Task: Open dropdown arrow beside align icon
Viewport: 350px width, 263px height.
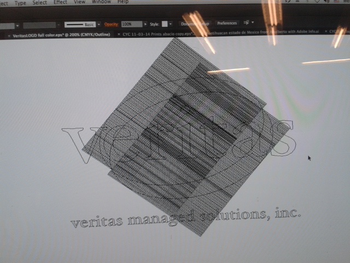Action: 253,22
